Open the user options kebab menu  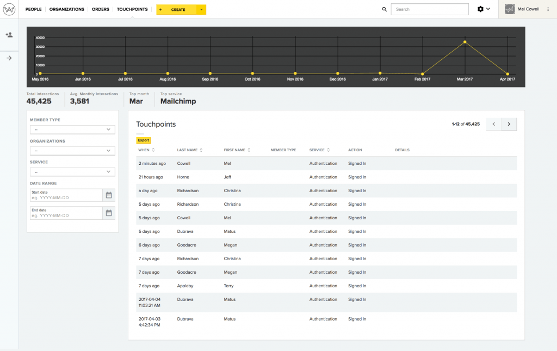(x=548, y=9)
